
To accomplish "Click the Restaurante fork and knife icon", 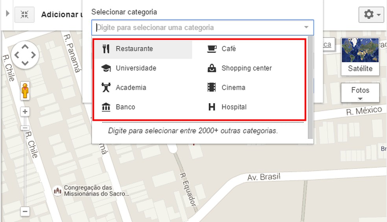I will (x=105, y=49).
